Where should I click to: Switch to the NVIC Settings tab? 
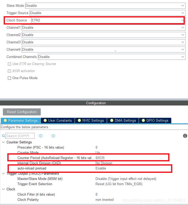tap(91, 120)
